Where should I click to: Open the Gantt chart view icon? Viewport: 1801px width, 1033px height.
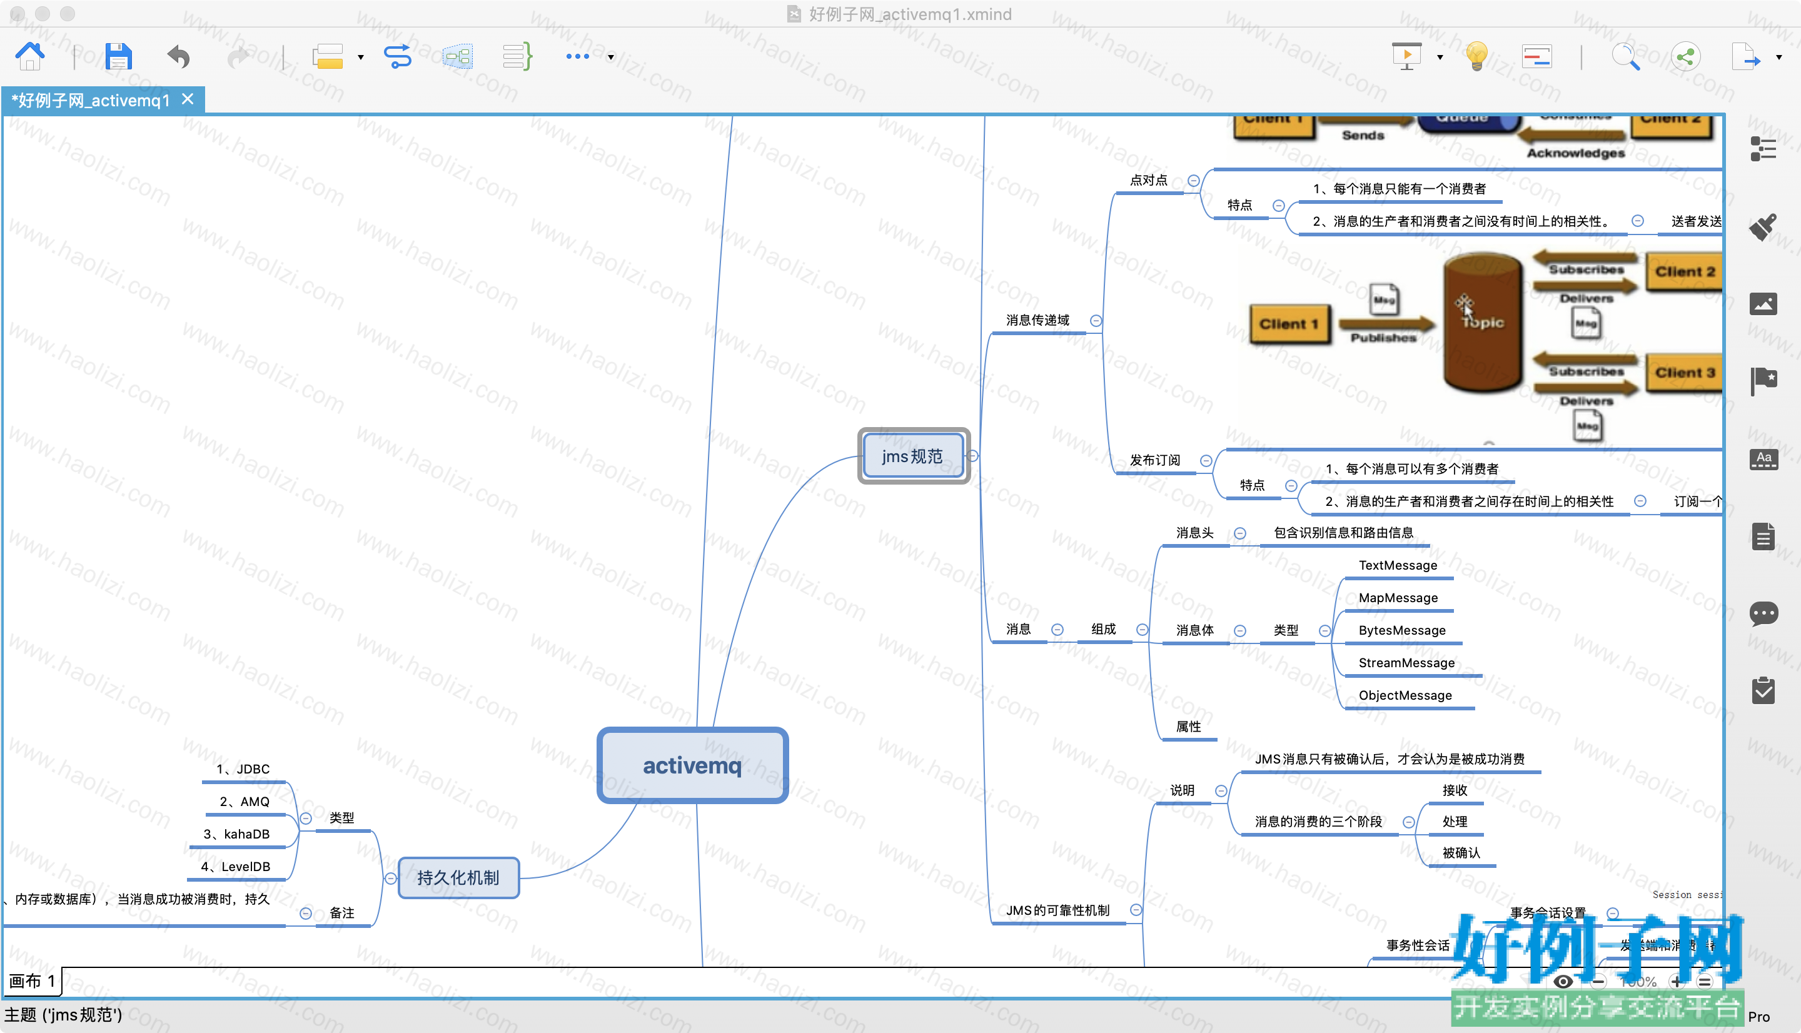1536,56
